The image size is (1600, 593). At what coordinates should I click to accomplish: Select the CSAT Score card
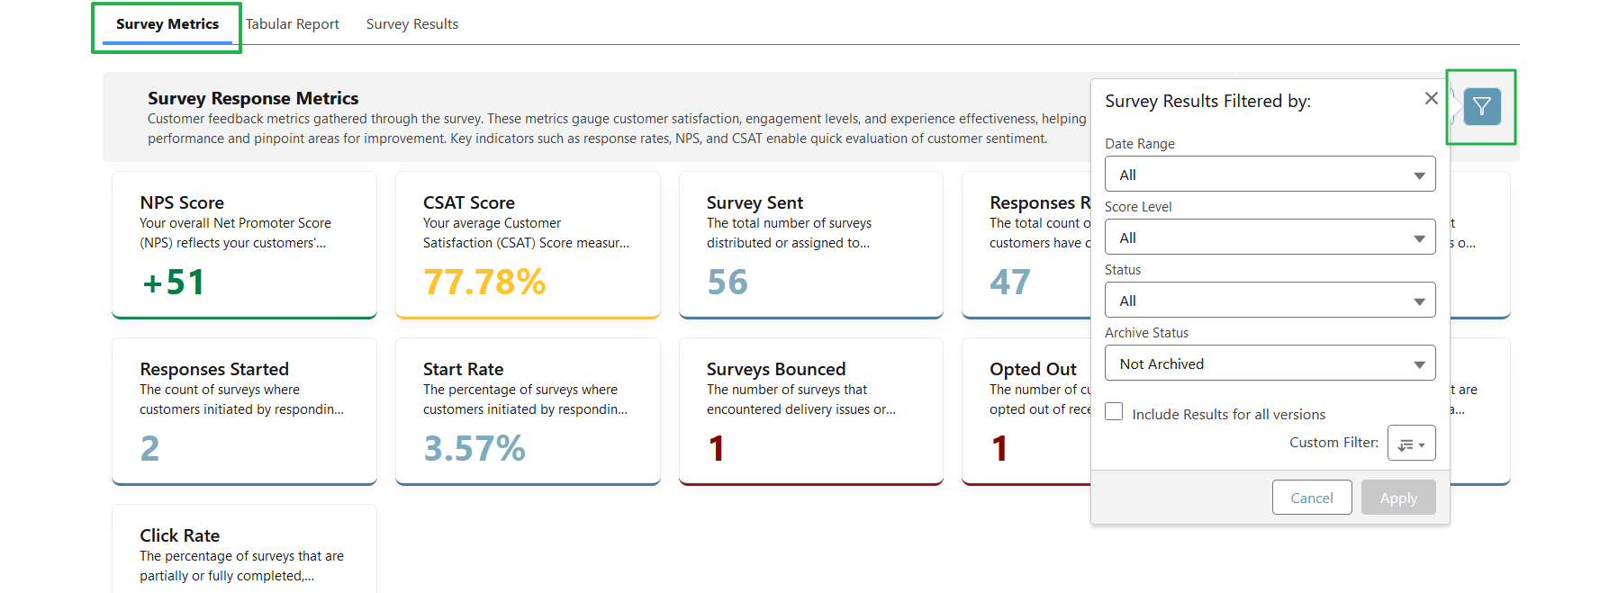(528, 245)
